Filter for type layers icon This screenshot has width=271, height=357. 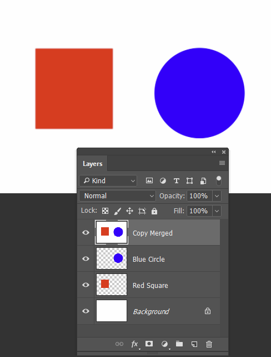177,181
